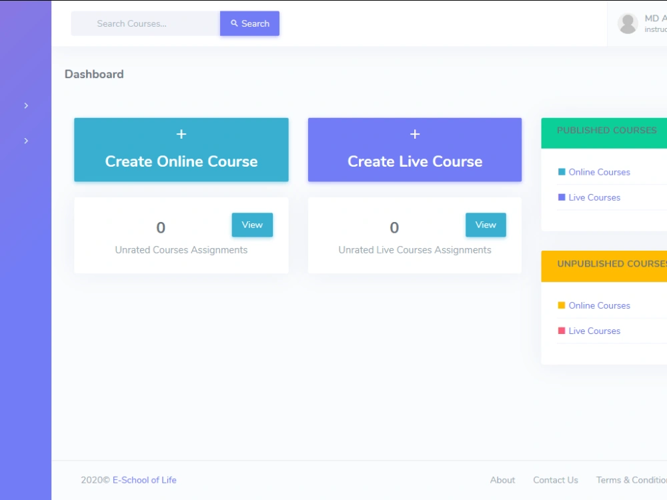667x500 pixels.
Task: Click the Create Online Course card
Action: (x=181, y=149)
